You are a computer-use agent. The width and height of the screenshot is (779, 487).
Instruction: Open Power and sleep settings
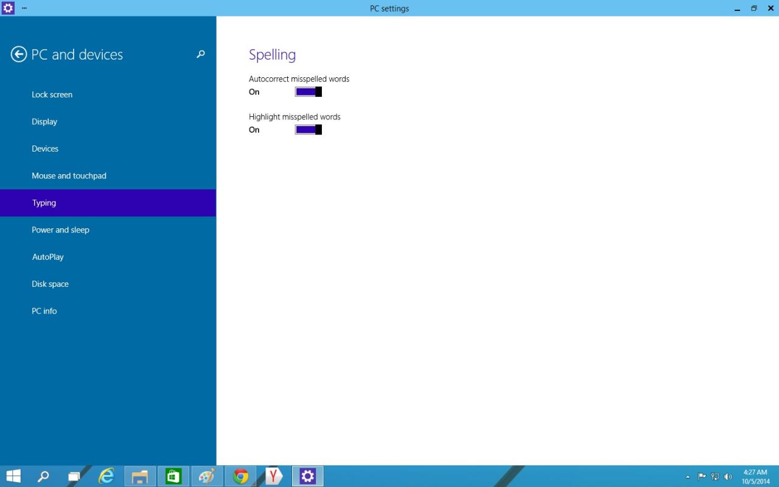coord(60,229)
